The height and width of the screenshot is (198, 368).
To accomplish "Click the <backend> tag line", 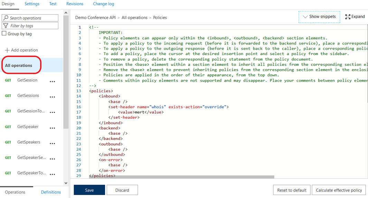I will click(x=110, y=128).
